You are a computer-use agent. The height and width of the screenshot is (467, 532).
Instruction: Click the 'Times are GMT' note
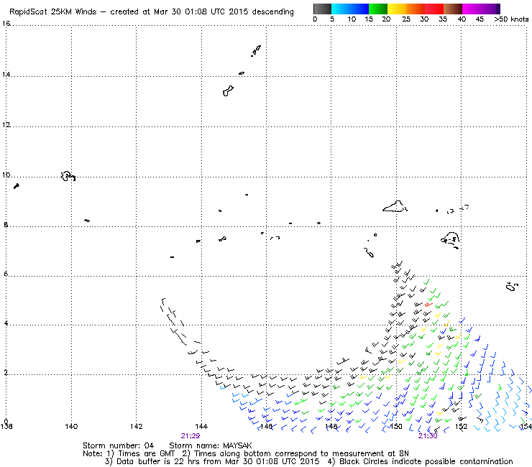[x=146, y=454]
